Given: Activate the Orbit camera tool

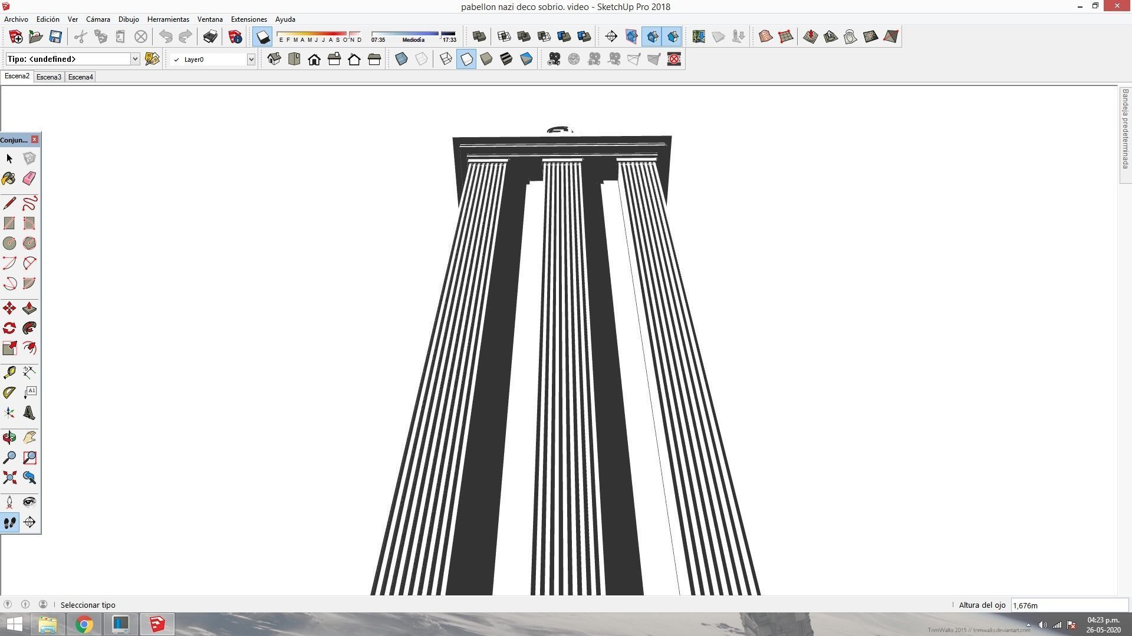Looking at the screenshot, I should 9,438.
